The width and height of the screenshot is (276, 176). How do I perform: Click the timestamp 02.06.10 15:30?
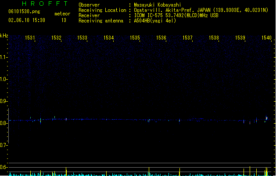pos(27,20)
